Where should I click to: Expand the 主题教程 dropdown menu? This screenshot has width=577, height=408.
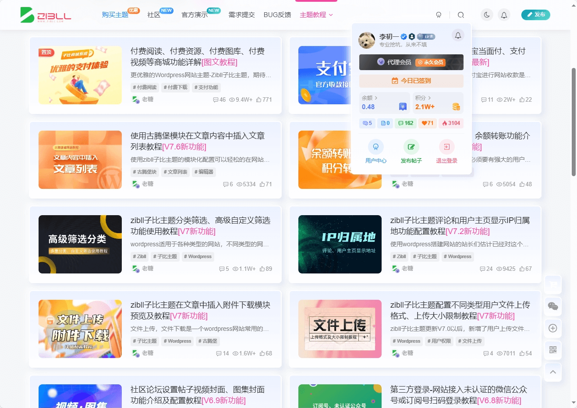316,14
